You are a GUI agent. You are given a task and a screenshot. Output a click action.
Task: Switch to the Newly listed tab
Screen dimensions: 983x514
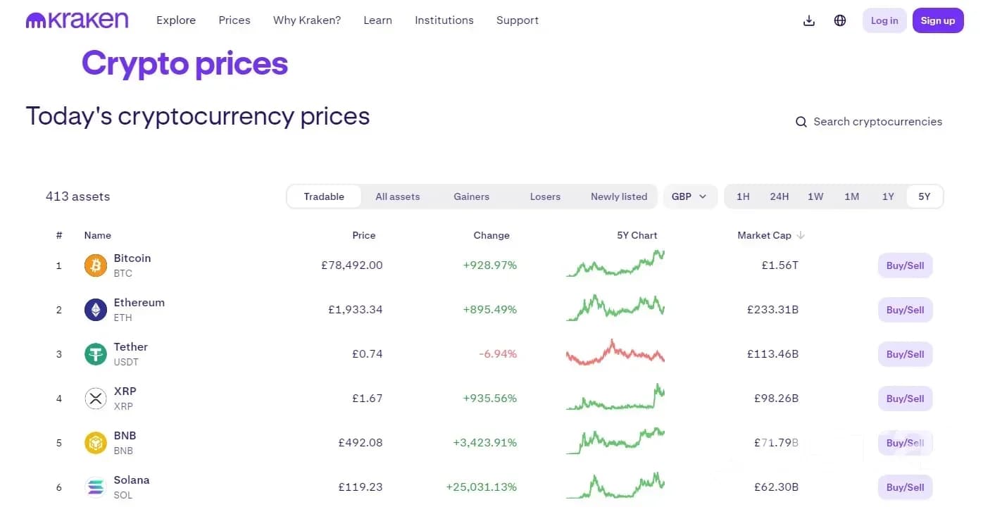[619, 196]
